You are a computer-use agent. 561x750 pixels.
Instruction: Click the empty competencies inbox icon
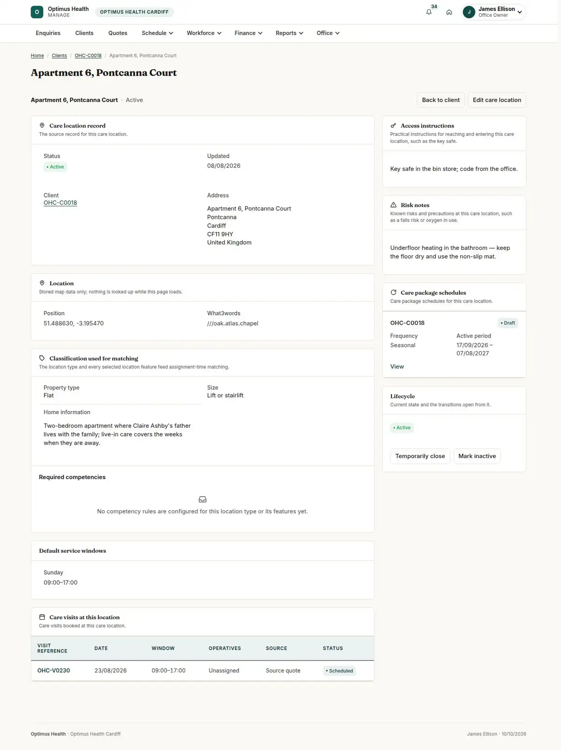(x=202, y=499)
